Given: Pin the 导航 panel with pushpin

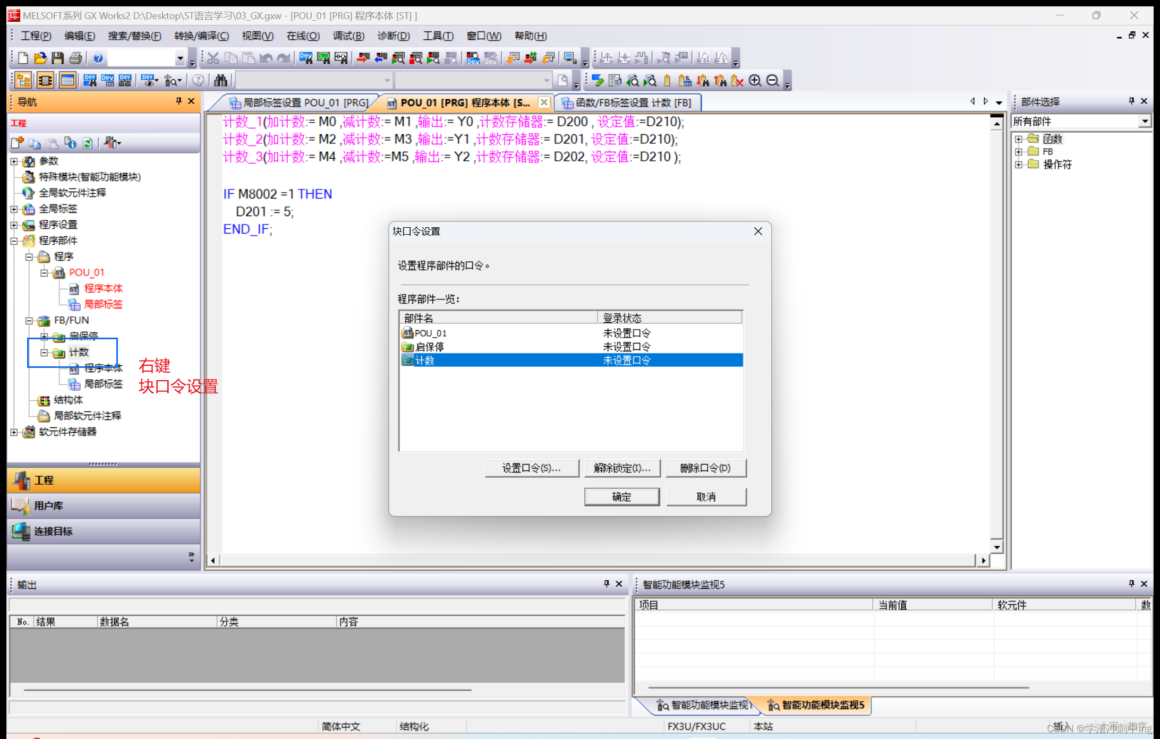Looking at the screenshot, I should pyautogui.click(x=178, y=101).
